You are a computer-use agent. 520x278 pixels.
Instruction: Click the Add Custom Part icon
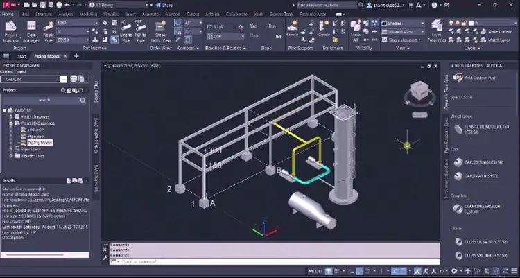[x=458, y=77]
